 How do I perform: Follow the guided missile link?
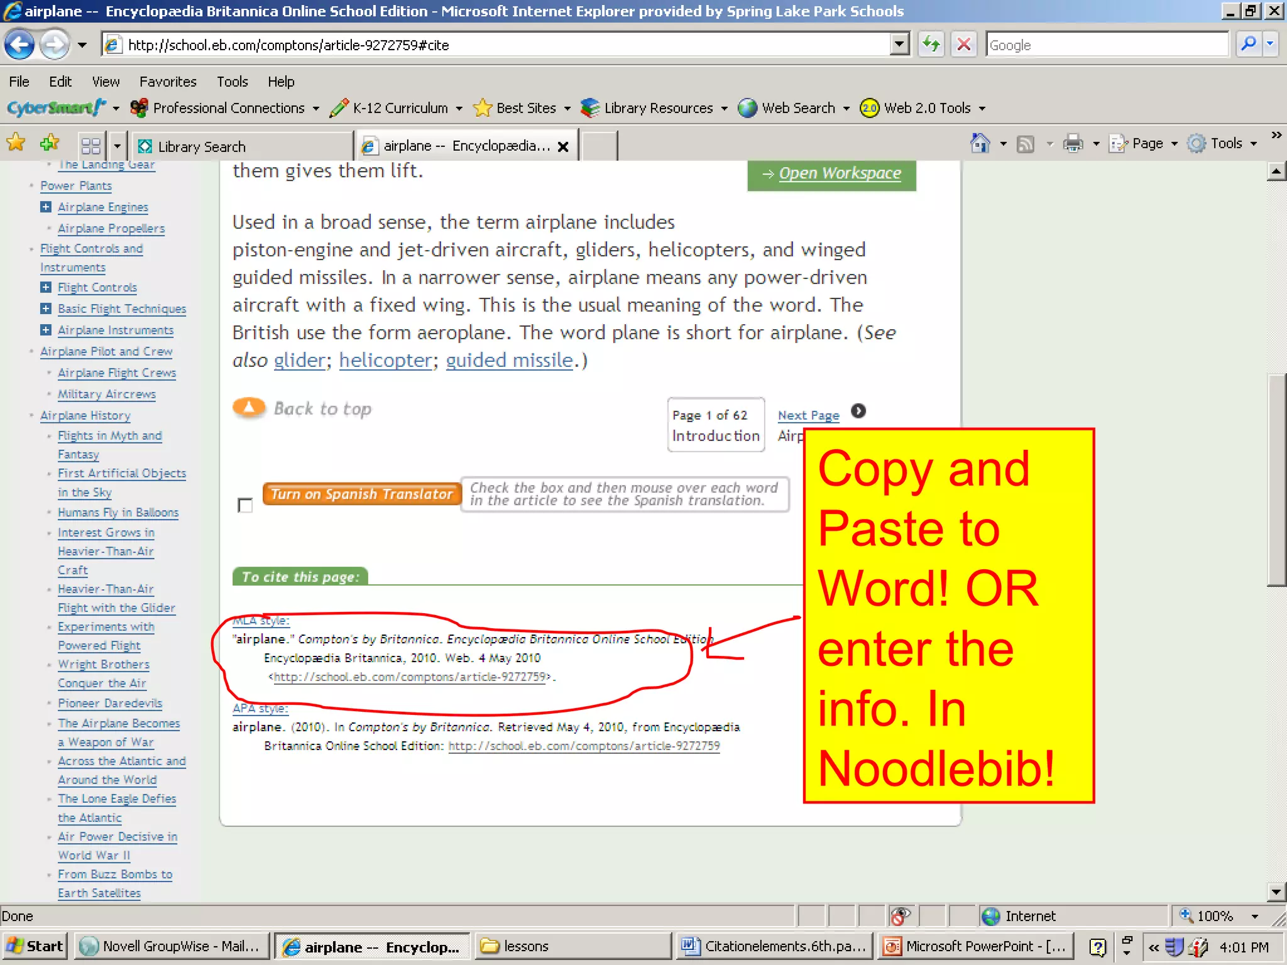pyautogui.click(x=510, y=360)
